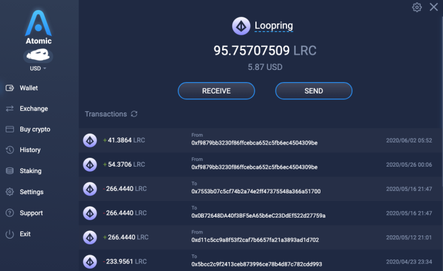Click the date 2020/04/23 23:34
The image size is (443, 271).
point(409,261)
